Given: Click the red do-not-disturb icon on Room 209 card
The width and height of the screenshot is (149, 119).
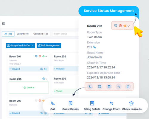Looking at the screenshot, I should point(40,101).
